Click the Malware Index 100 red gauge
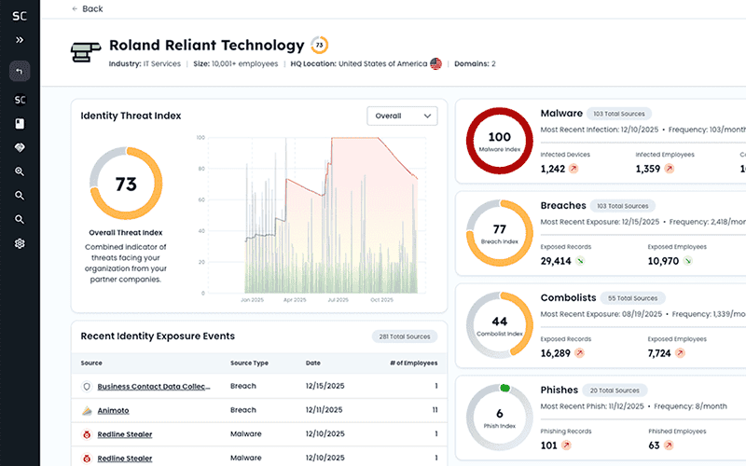Screen dimensions: 746x466 [x=500, y=141]
